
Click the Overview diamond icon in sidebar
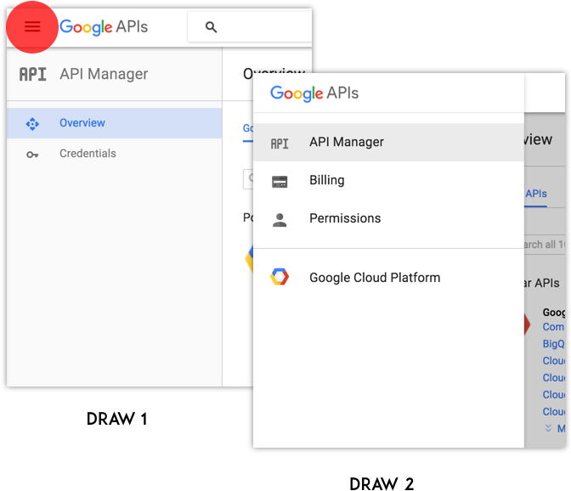coord(32,124)
